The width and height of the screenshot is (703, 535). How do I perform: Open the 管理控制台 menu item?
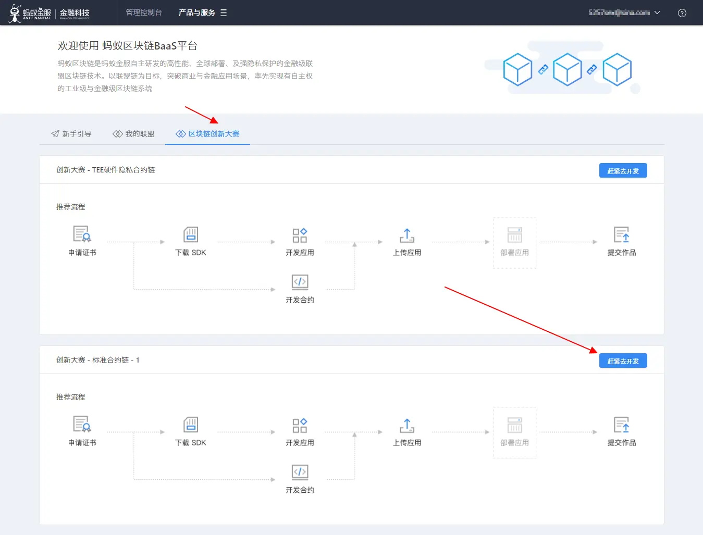pyautogui.click(x=144, y=13)
